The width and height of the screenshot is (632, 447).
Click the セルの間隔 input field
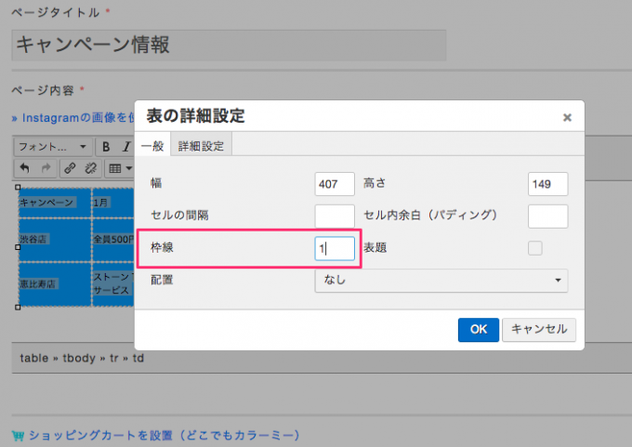[x=335, y=216]
